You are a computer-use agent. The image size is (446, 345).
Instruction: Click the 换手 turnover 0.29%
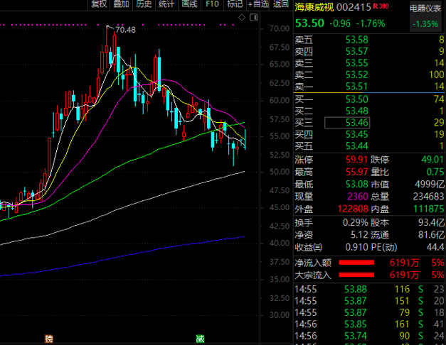(356, 223)
